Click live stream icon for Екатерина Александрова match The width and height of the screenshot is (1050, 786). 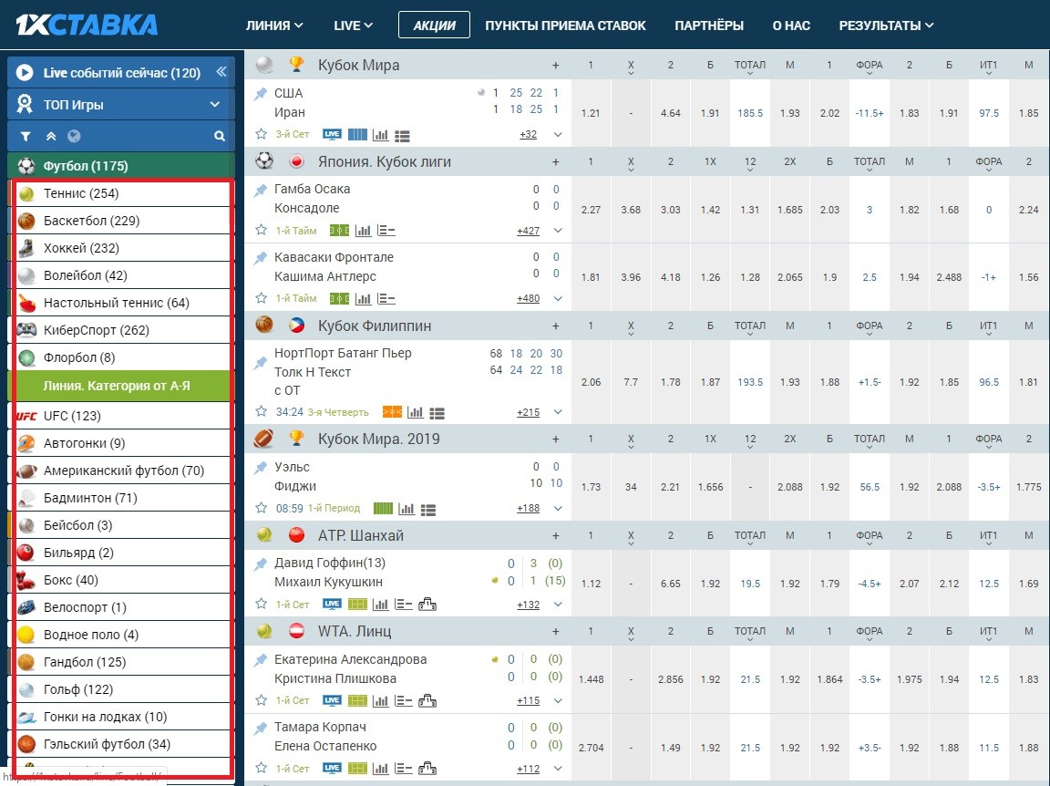pos(332,700)
